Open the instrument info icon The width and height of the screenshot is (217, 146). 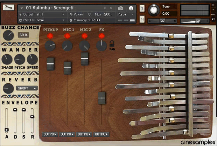click(x=131, y=8)
